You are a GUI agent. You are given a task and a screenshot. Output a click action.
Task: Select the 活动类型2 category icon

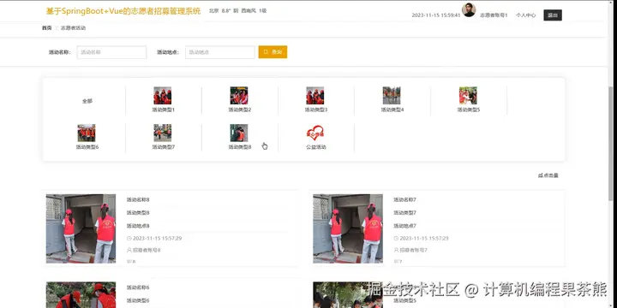click(239, 96)
